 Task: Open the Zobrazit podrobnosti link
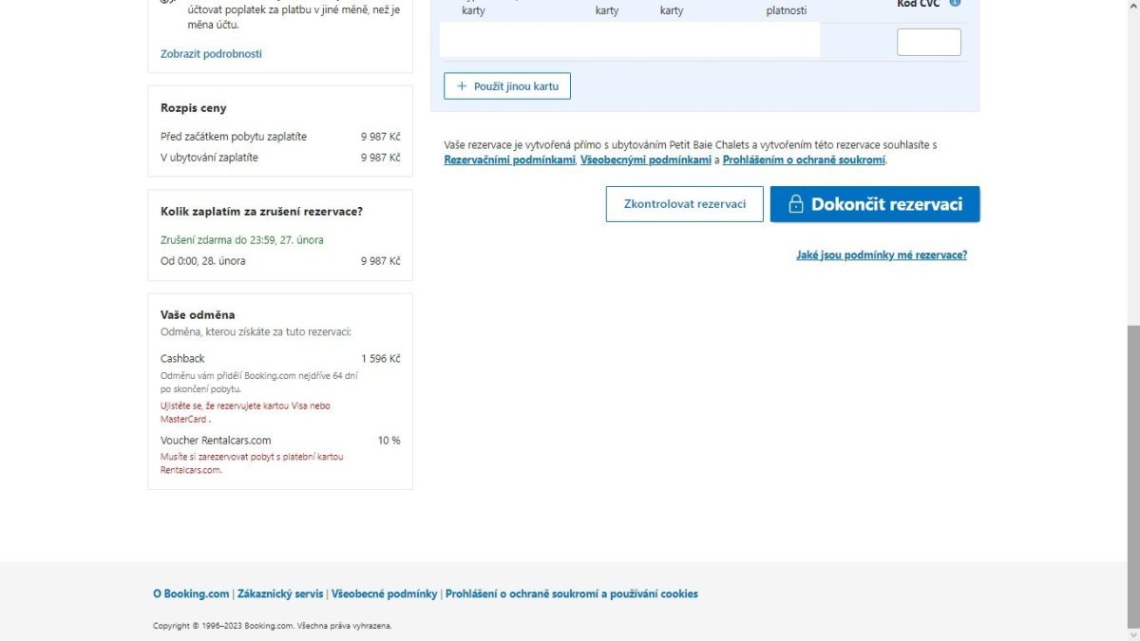[x=211, y=54]
